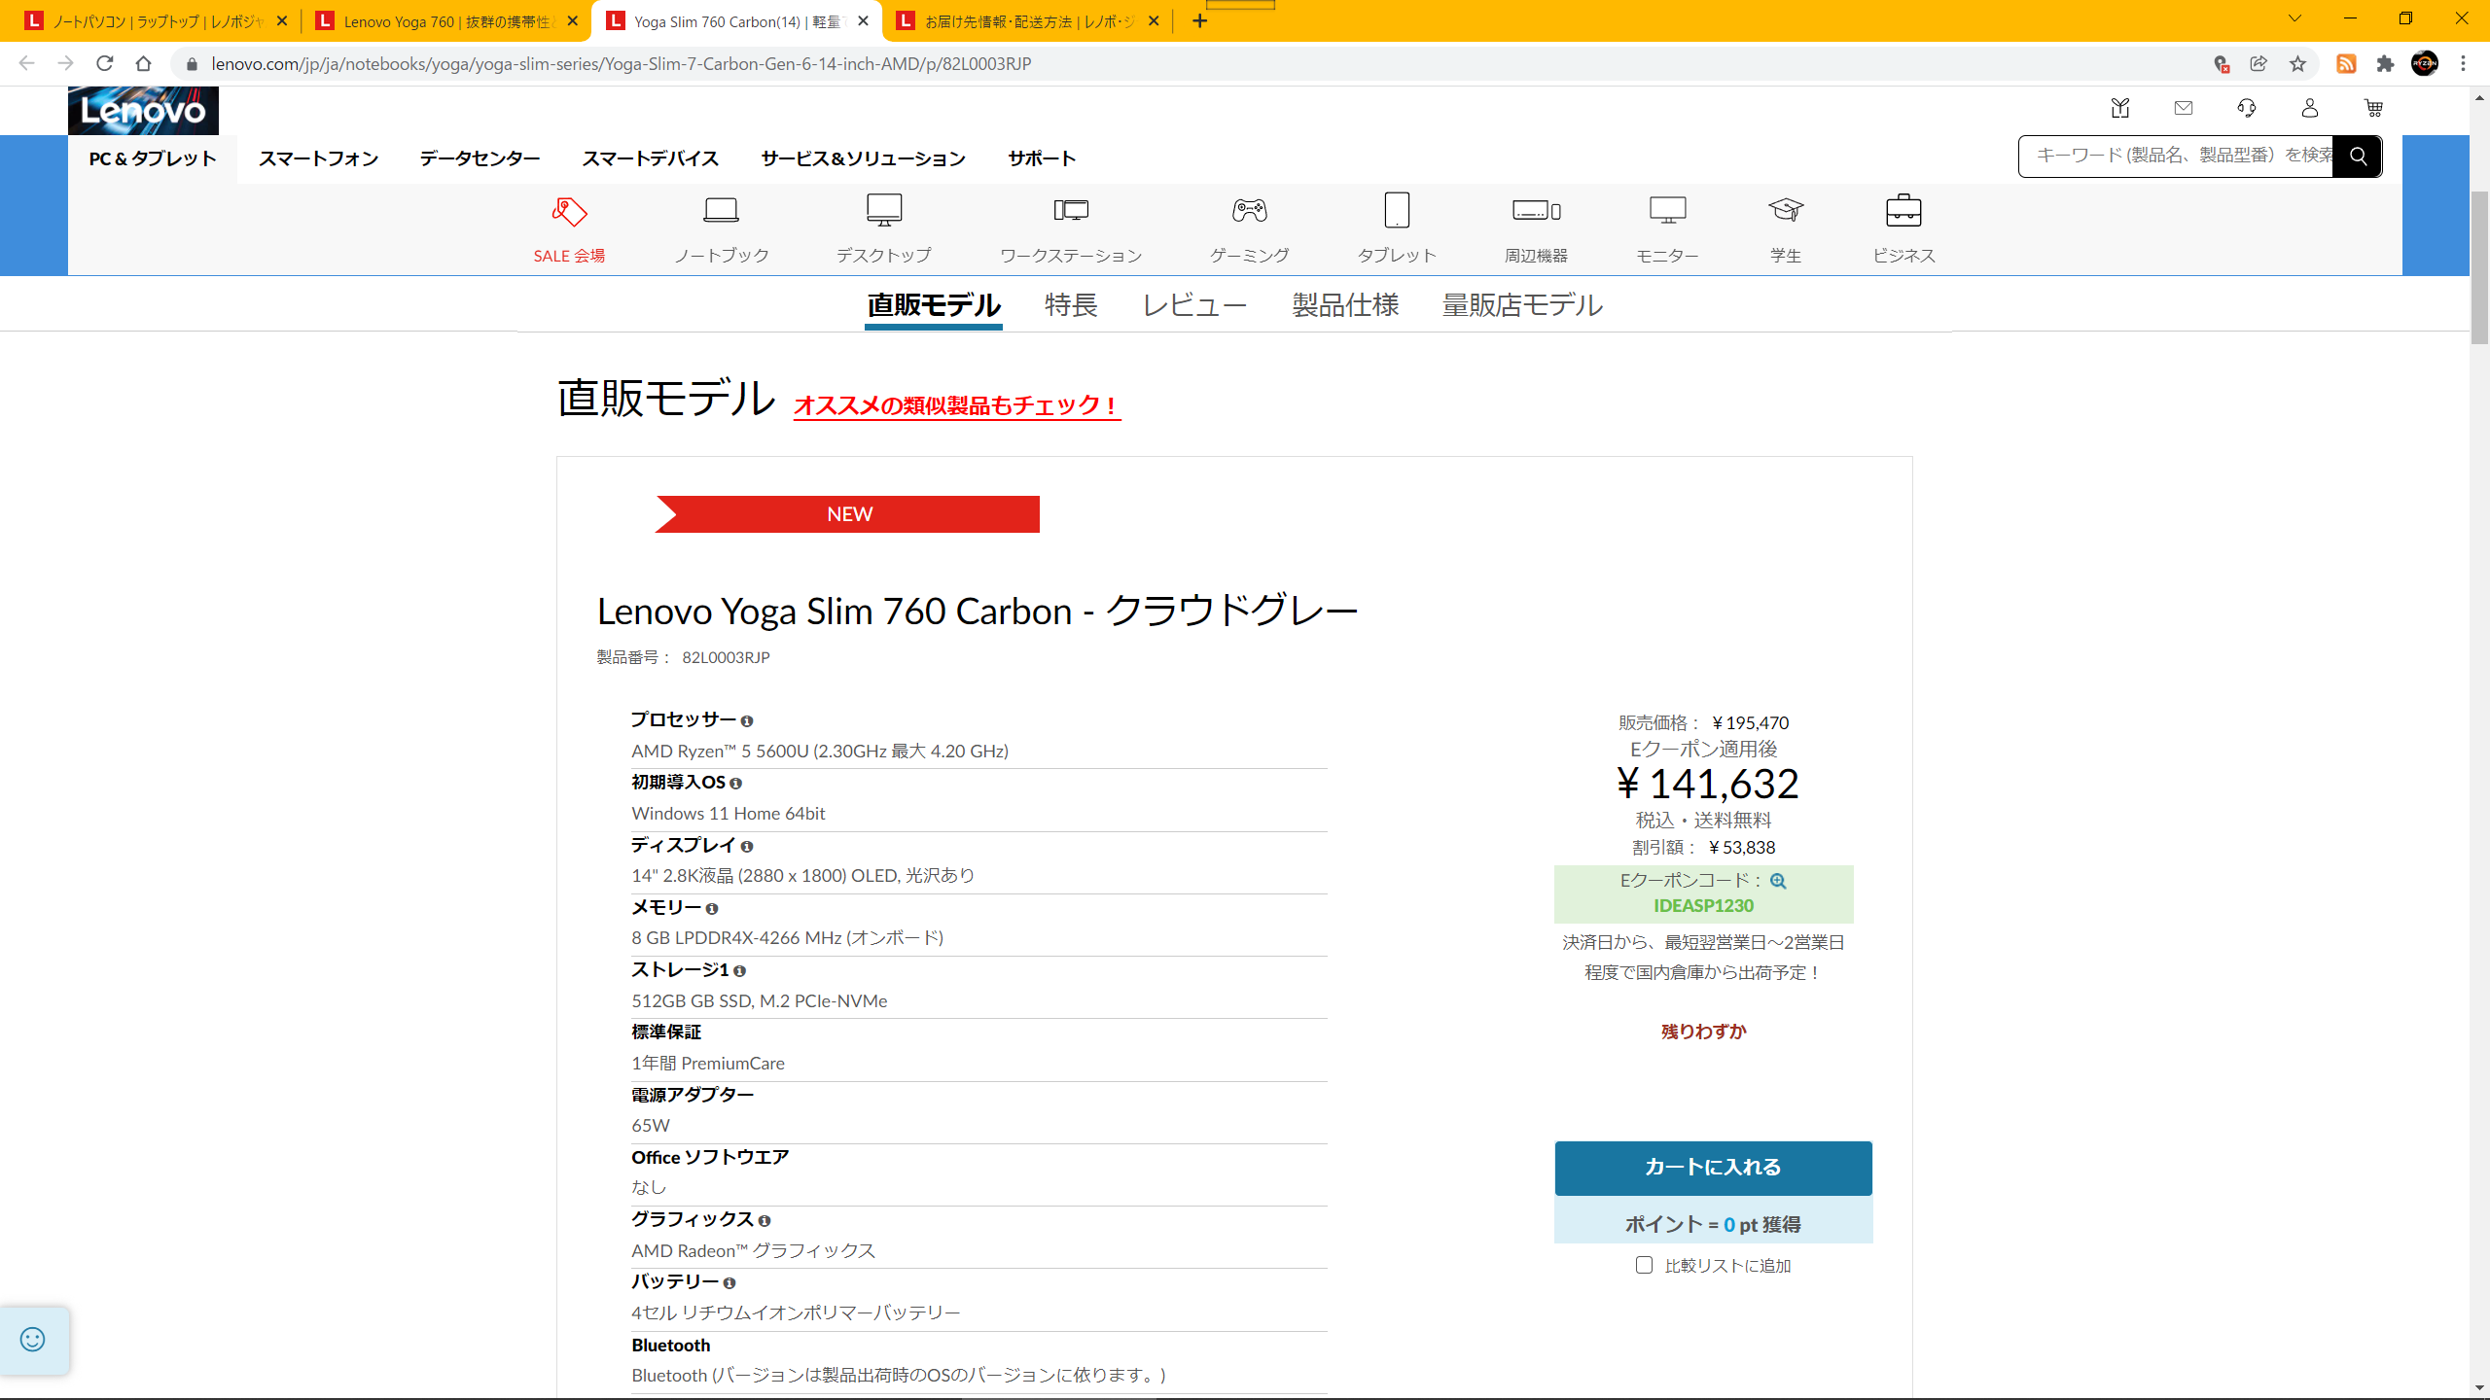The width and height of the screenshot is (2490, 1400).
Task: Open the Chrome three-dot menu
Action: tap(2464, 64)
